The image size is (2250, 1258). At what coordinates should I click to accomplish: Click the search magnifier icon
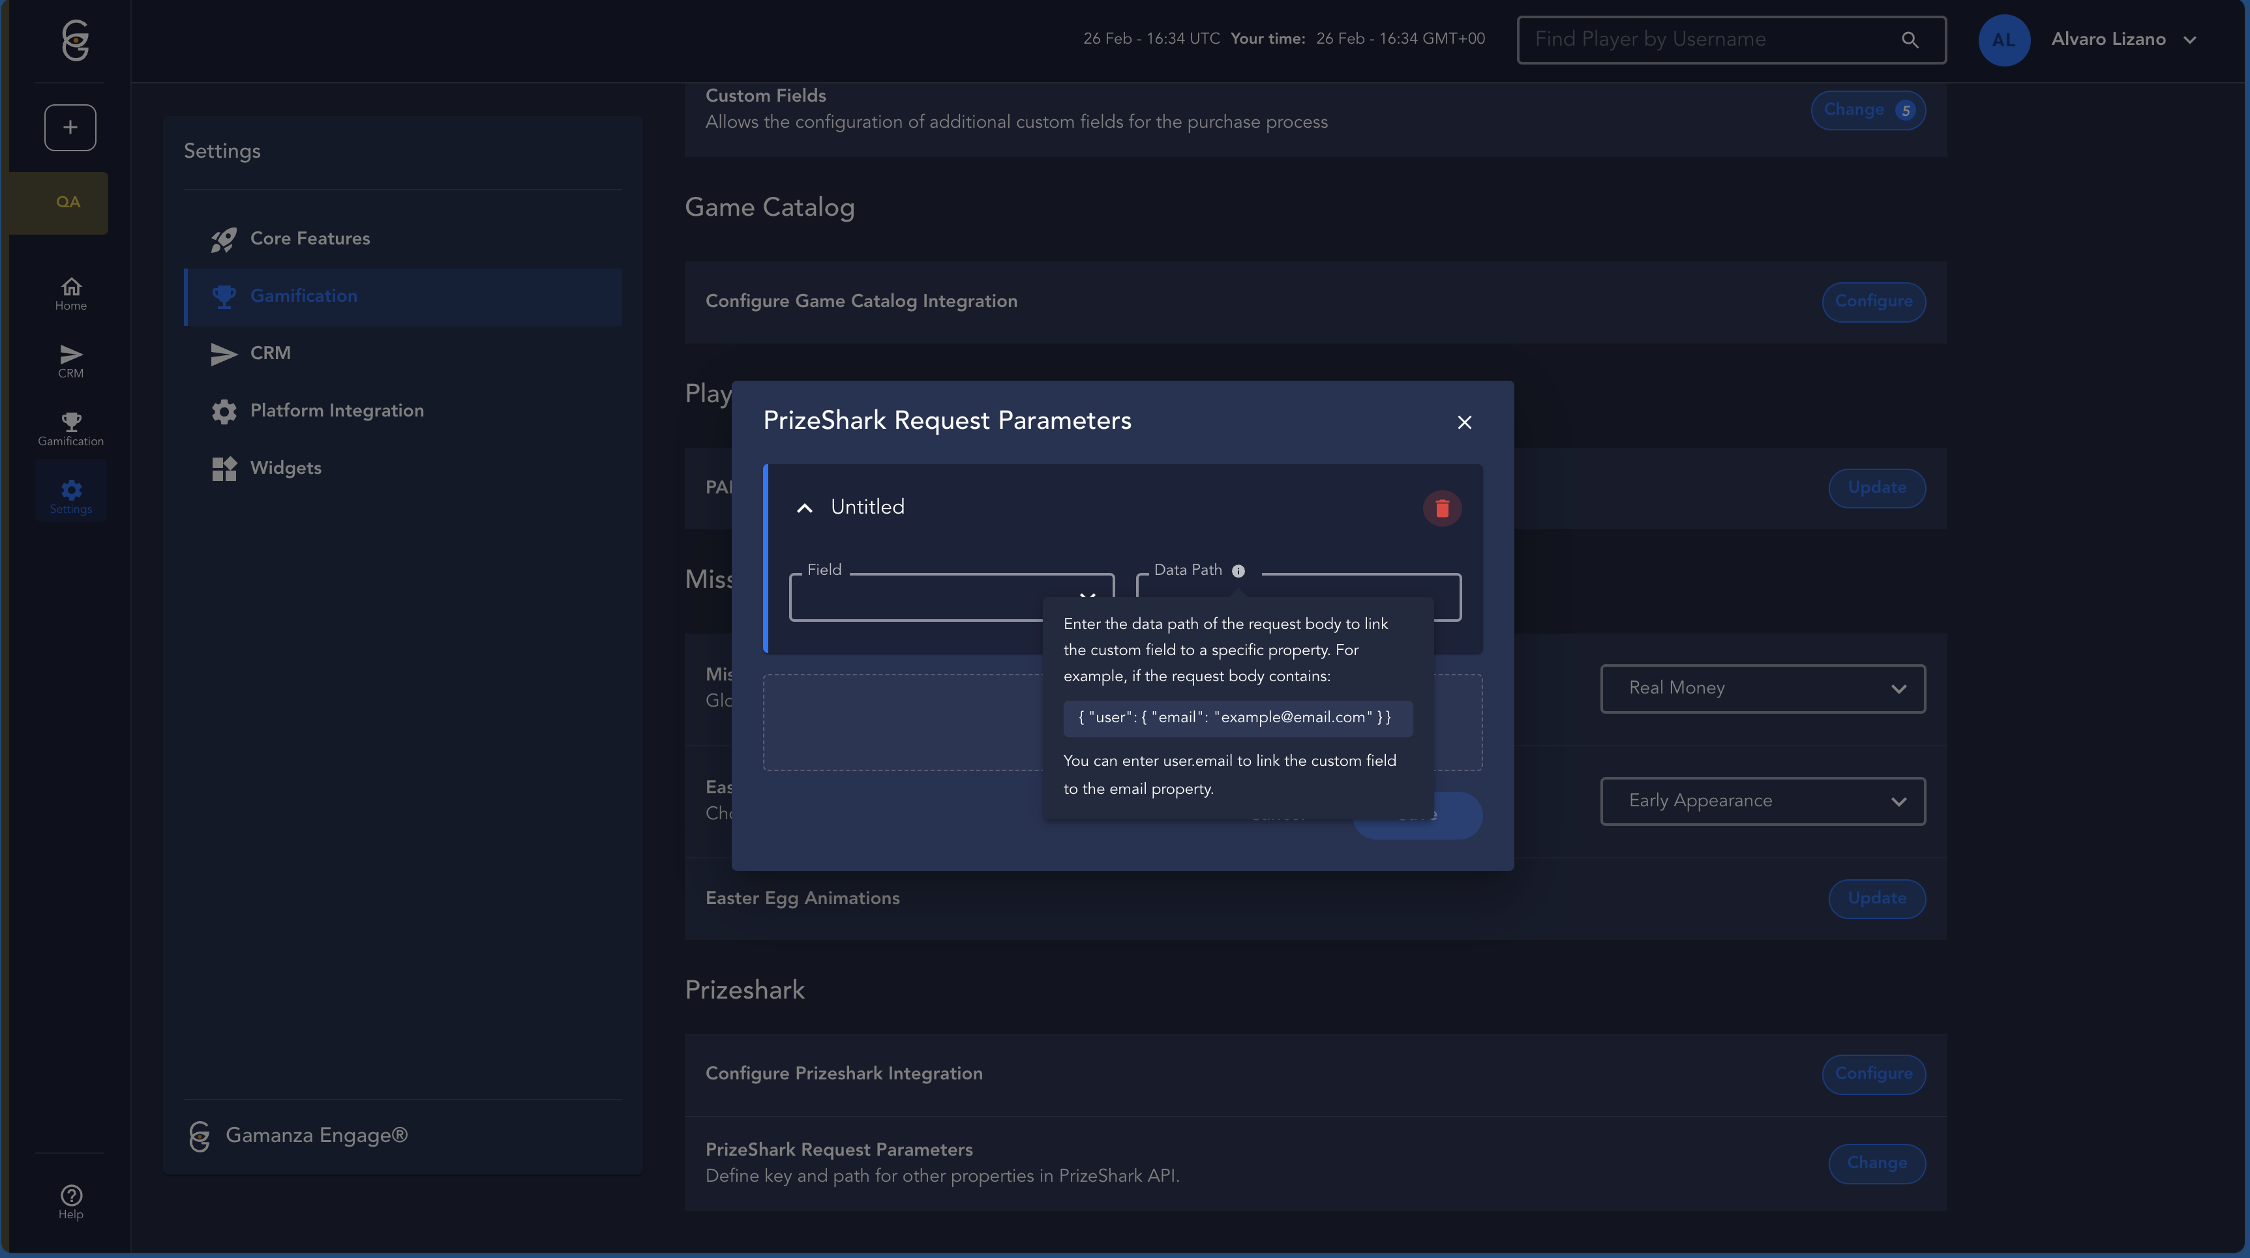pos(1910,40)
